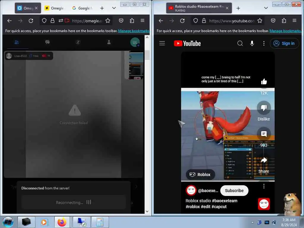Go back in the YouTube browser window
The width and height of the screenshot is (304, 228).
161,21
